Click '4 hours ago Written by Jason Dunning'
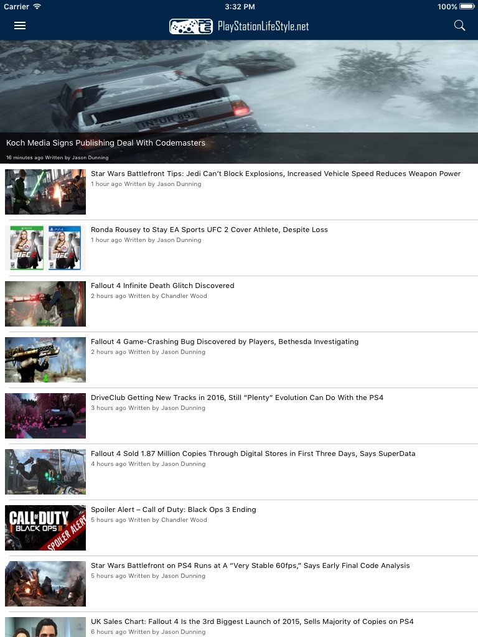 coord(148,464)
